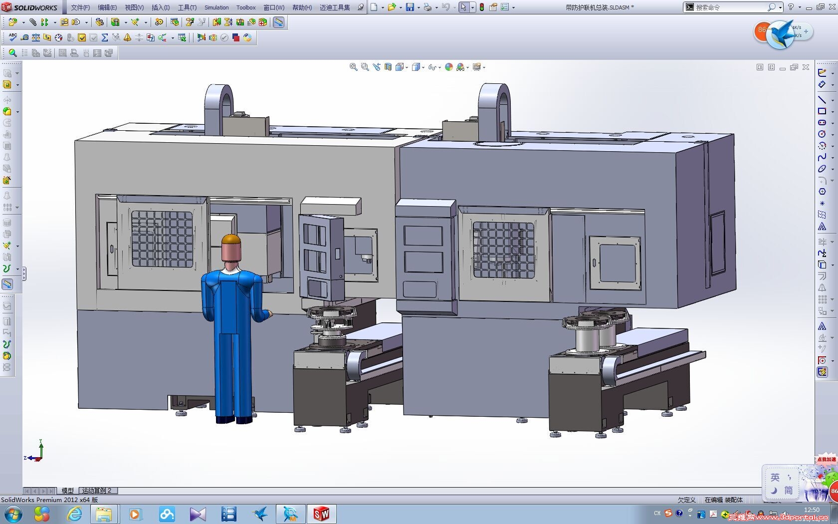Select the Circle sketch tool
This screenshot has width=838, height=524.
pyautogui.click(x=822, y=134)
